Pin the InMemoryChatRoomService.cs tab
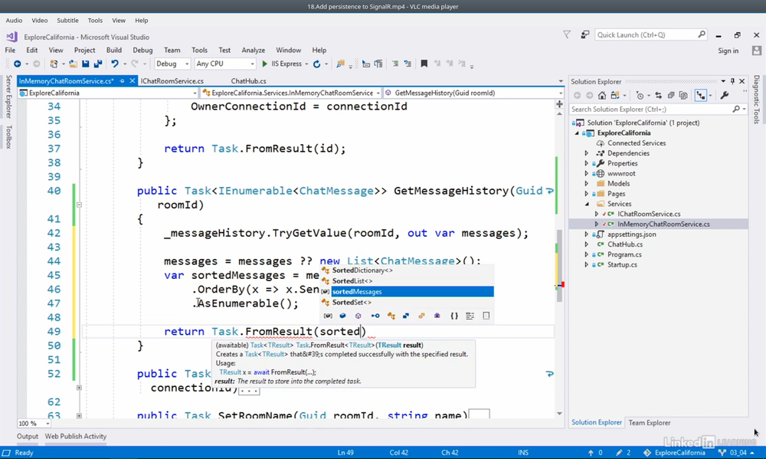Screen dimensions: 766x459 coord(123,80)
